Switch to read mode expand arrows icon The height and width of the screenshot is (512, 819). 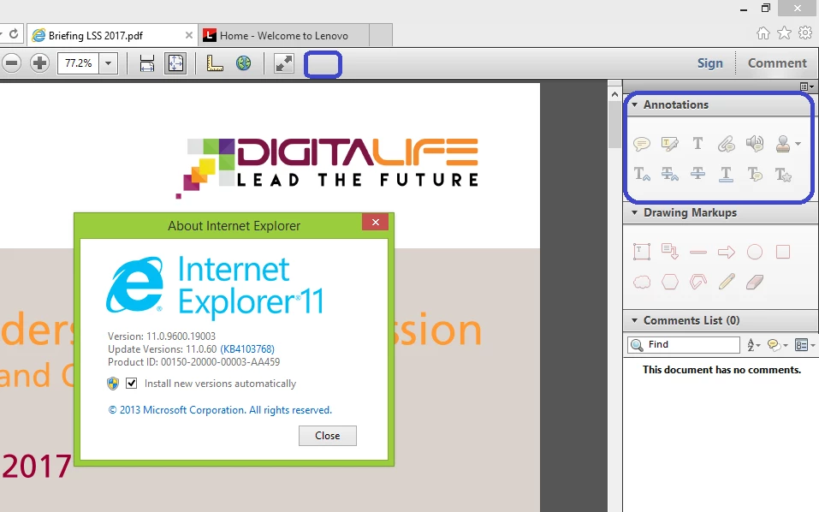[283, 63]
